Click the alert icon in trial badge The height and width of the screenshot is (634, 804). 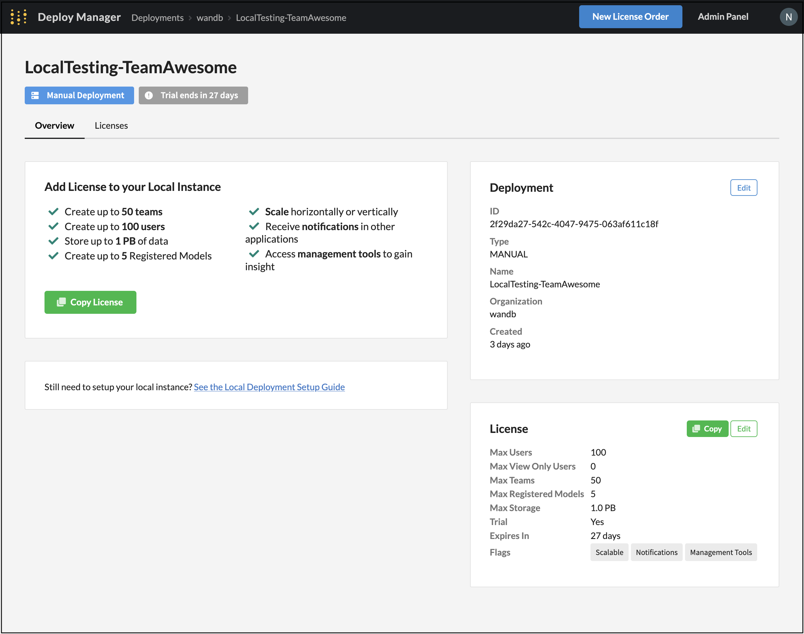[149, 95]
